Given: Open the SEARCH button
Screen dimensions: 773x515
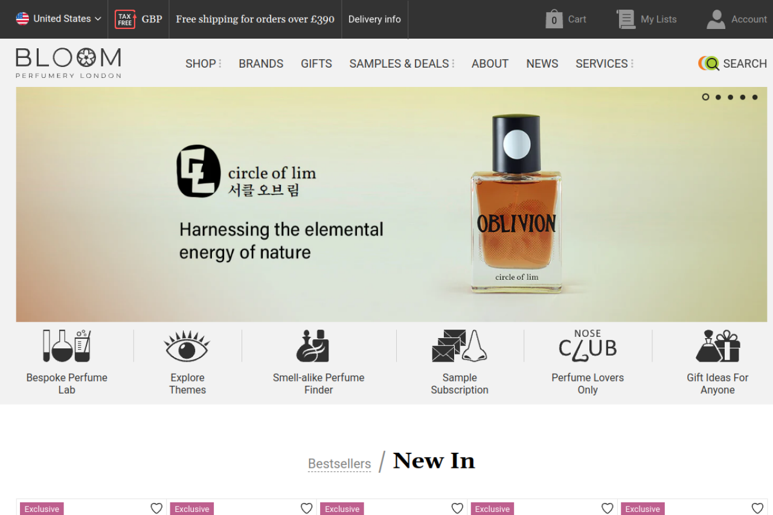Looking at the screenshot, I should [x=733, y=63].
